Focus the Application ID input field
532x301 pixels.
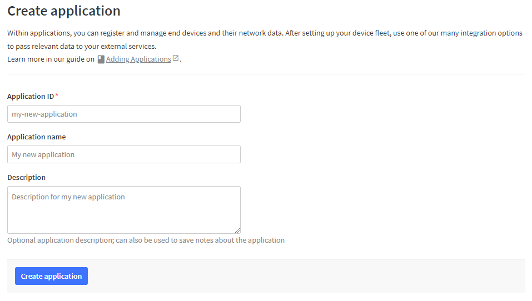(124, 114)
